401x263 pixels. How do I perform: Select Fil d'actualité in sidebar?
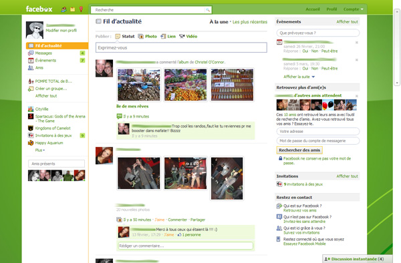(x=57, y=45)
